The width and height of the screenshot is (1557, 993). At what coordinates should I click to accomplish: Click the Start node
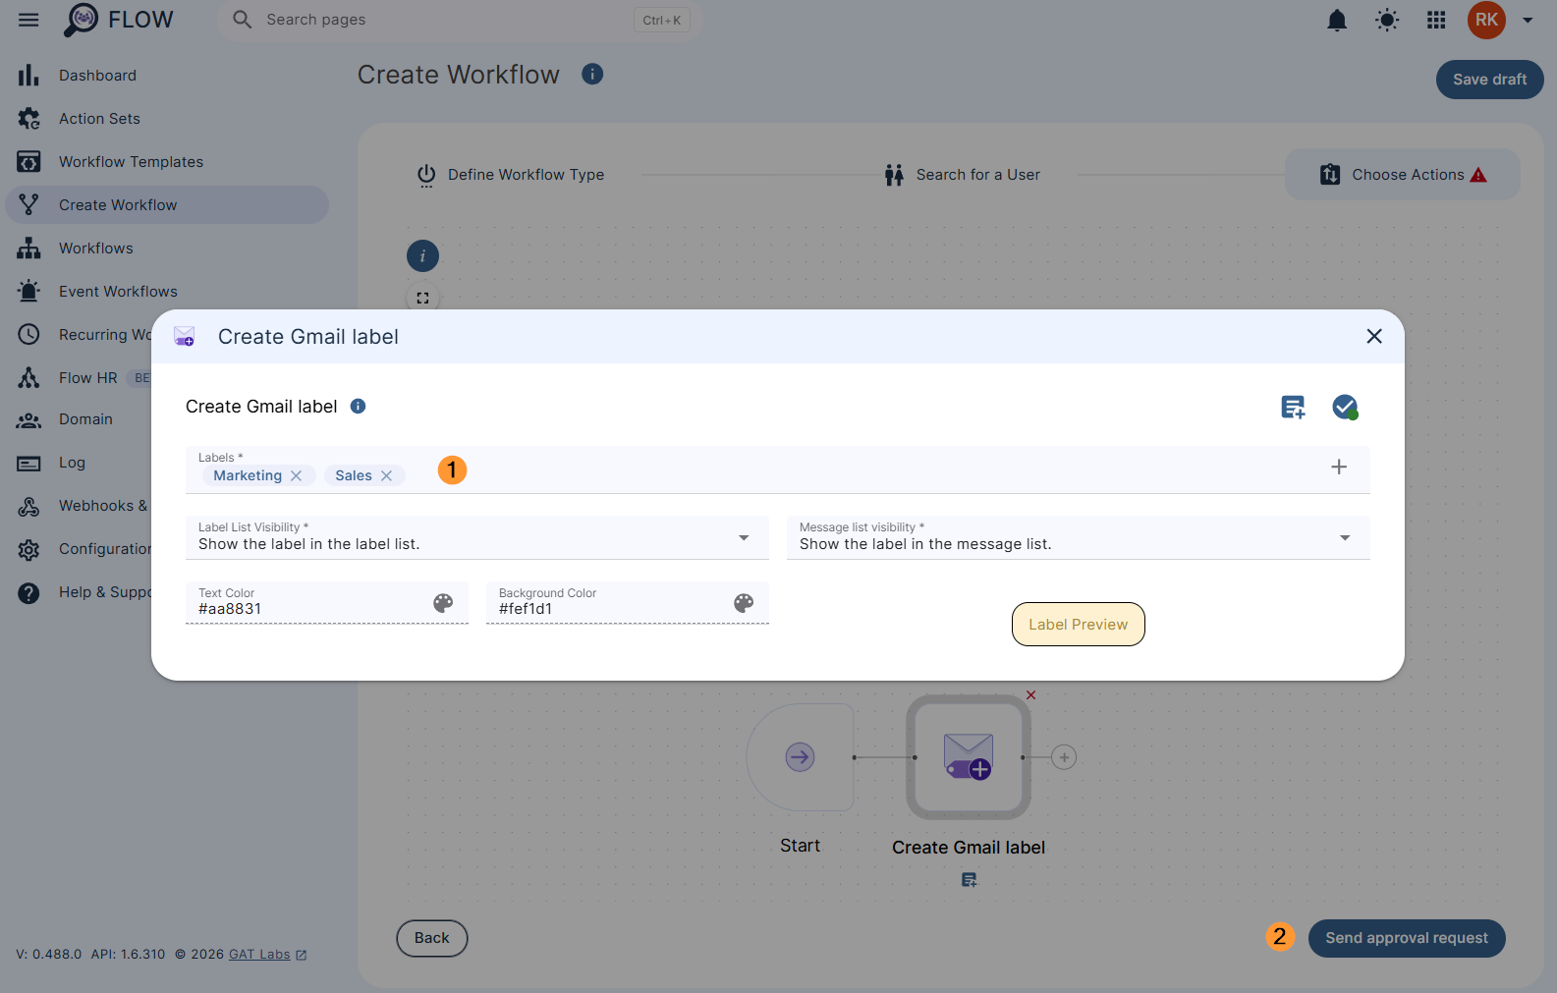pyautogui.click(x=800, y=757)
